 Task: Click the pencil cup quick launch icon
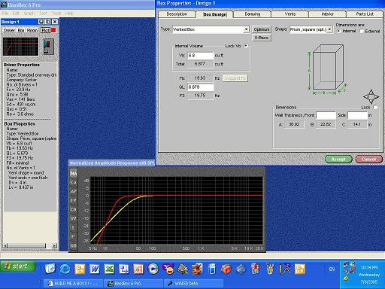tap(270, 269)
